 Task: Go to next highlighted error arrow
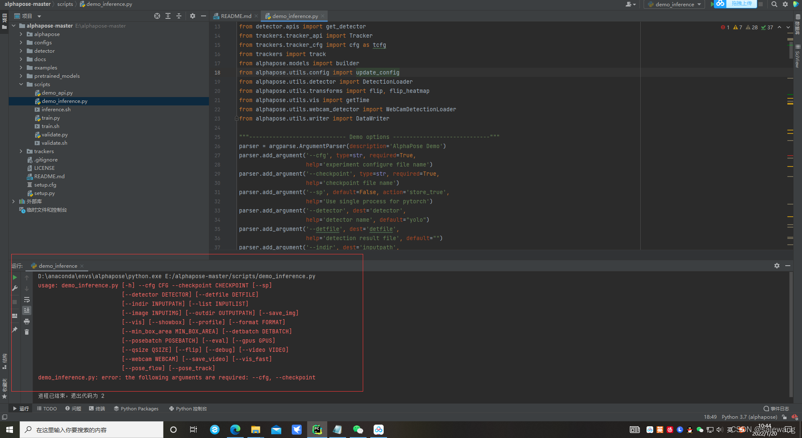(788, 27)
